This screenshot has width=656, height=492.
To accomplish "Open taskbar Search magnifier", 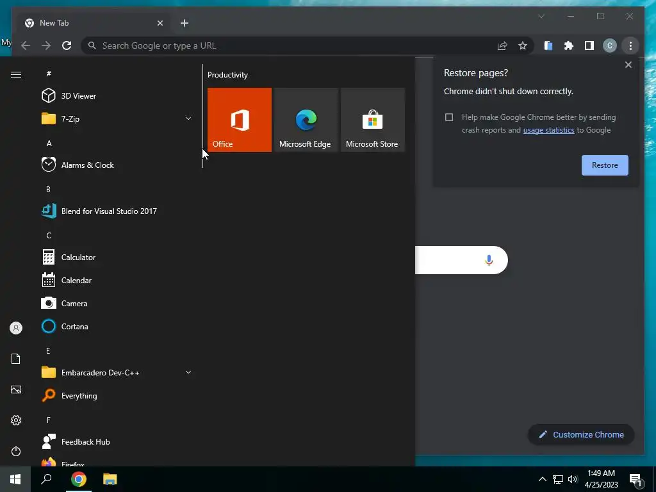I will click(x=46, y=479).
